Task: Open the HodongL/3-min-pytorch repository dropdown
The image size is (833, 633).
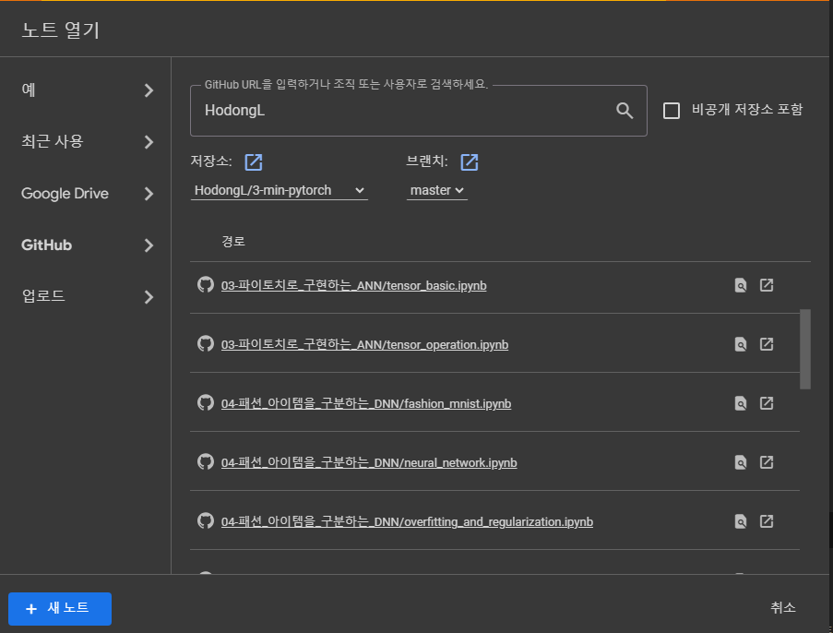Action: click(280, 190)
